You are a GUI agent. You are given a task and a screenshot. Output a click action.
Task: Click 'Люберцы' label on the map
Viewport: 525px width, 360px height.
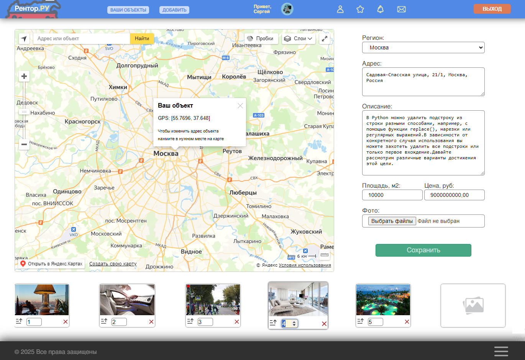(x=243, y=193)
